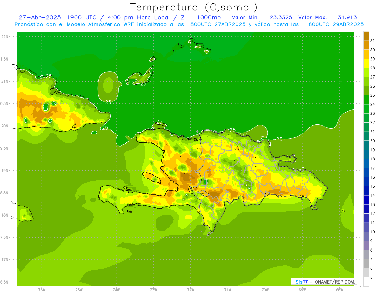Click the '1800UTC_27ABR2025' initialization stamp

216,24
